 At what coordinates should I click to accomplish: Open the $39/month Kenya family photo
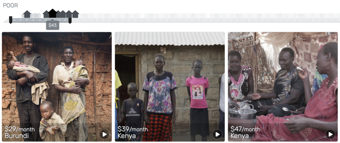170,87
